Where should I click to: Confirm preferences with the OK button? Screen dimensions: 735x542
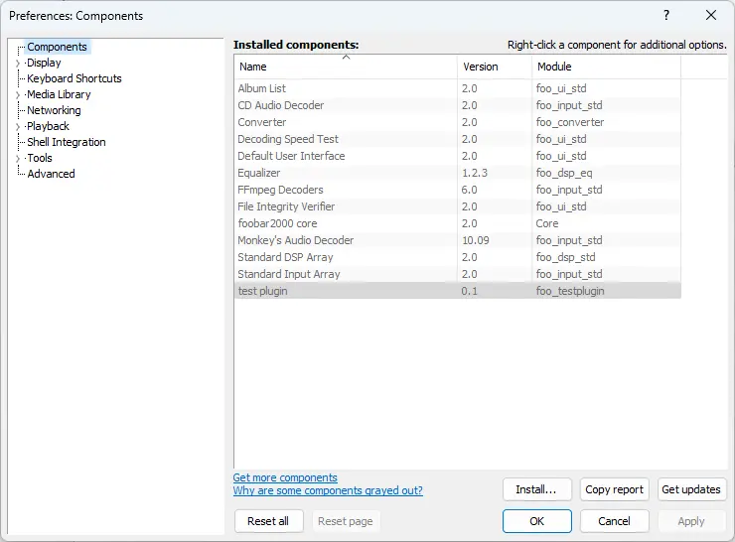(537, 521)
